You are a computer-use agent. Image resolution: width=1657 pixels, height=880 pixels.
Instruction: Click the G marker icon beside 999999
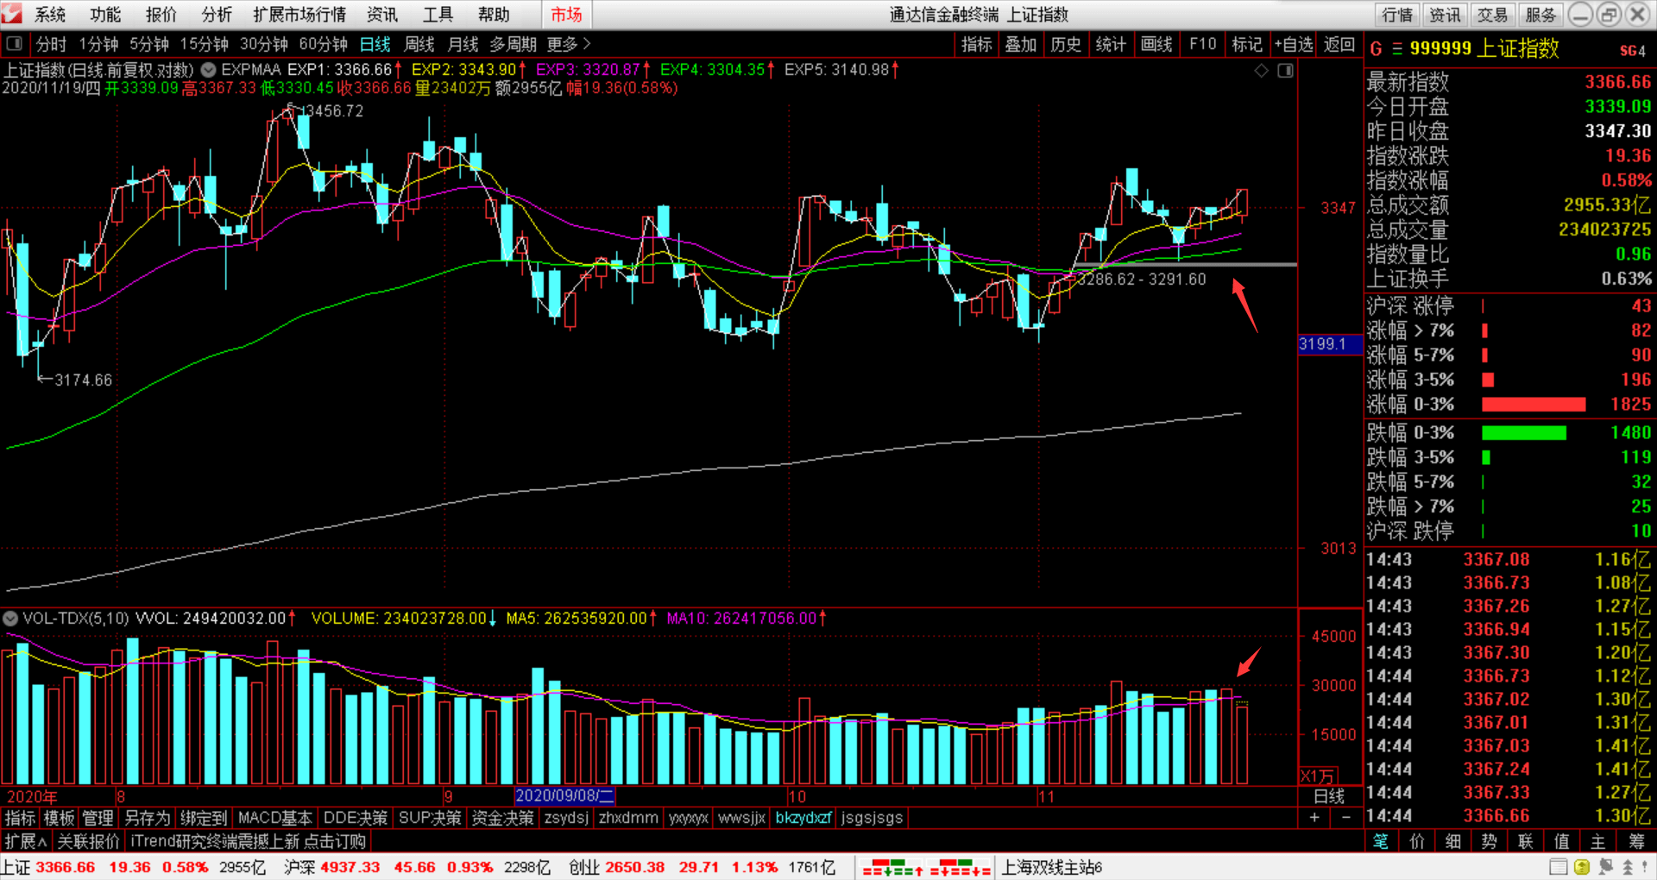click(1376, 49)
